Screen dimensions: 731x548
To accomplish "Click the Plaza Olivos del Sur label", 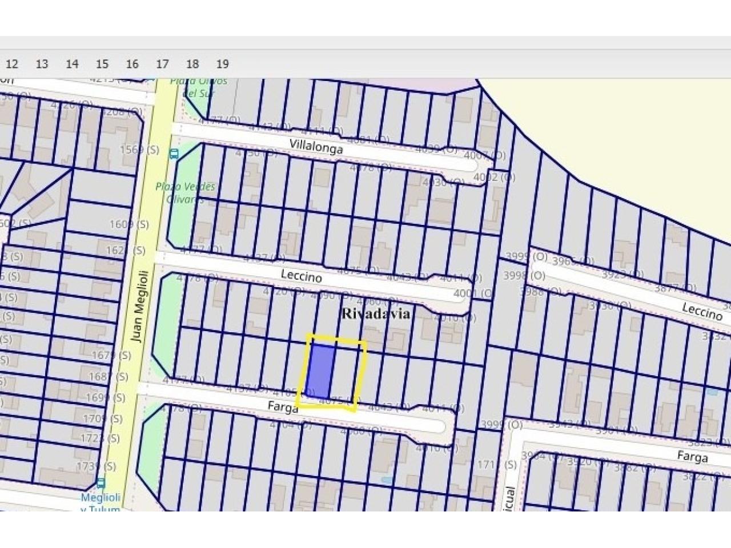I will (x=191, y=87).
